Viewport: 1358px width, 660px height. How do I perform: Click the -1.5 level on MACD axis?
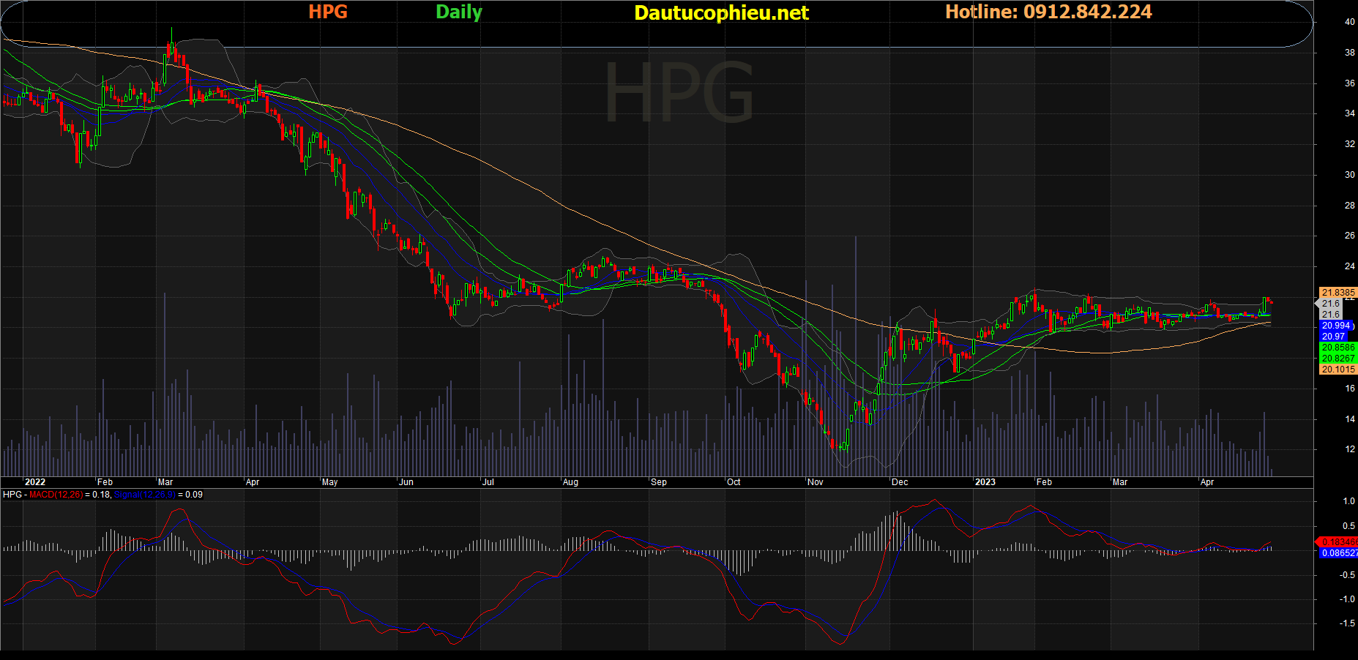1346,623
